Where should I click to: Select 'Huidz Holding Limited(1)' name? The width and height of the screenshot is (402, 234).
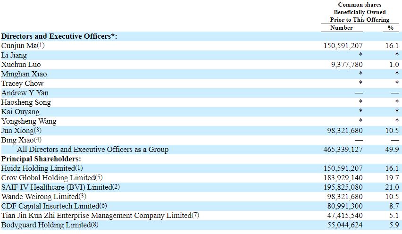(x=42, y=168)
